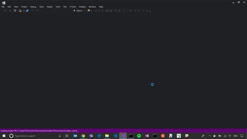Open Microsoft Edge from the taskbar

pos(99,136)
